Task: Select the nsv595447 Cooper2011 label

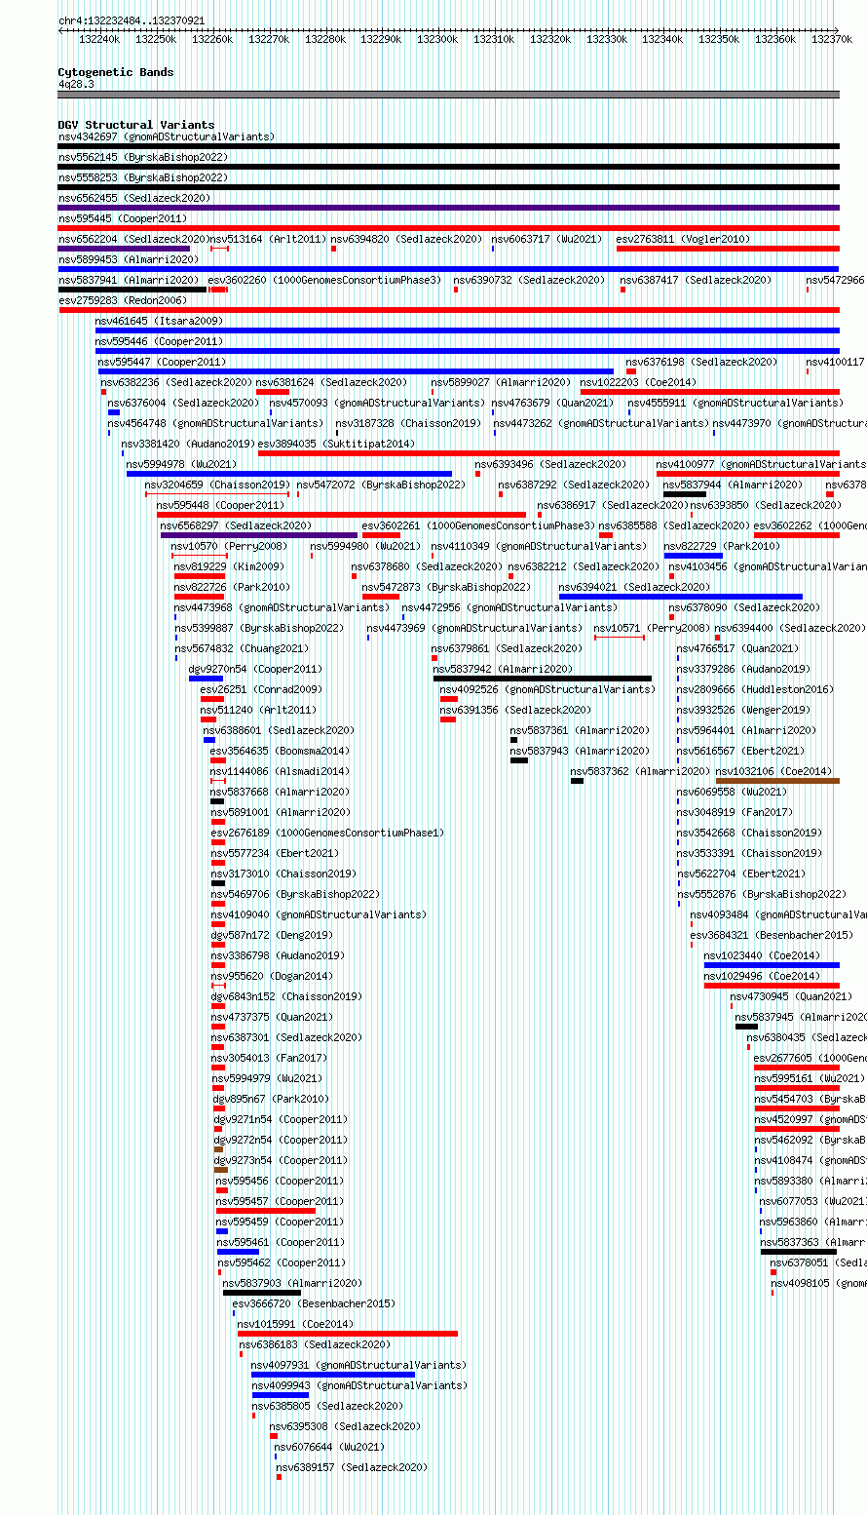Action: (x=162, y=362)
